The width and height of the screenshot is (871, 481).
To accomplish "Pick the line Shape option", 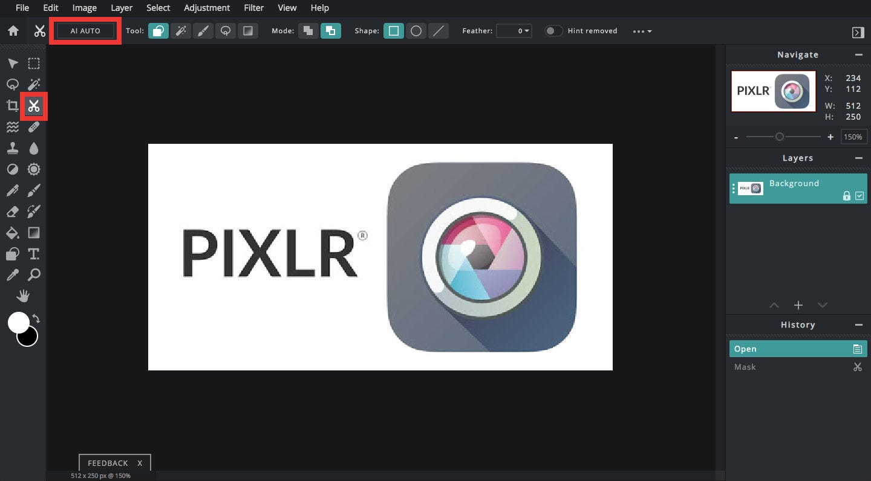I will point(439,31).
